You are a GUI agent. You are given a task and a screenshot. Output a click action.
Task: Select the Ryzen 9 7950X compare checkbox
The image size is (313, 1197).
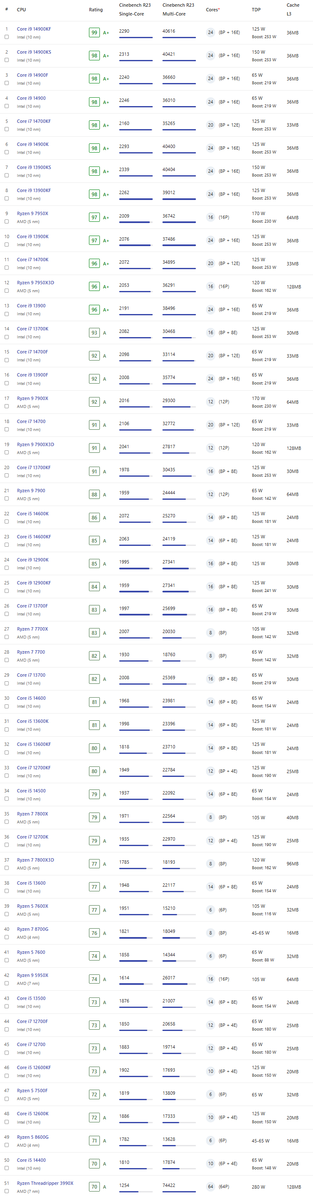[x=7, y=222]
